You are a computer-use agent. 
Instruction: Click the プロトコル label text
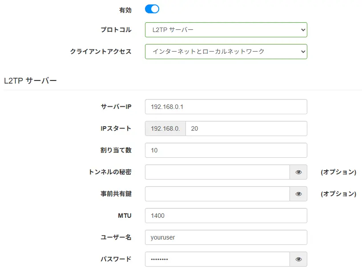coord(116,30)
